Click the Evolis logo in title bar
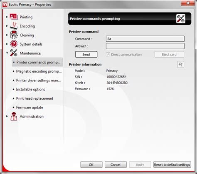The height and width of the screenshot is (174, 197). pyautogui.click(x=5, y=5)
